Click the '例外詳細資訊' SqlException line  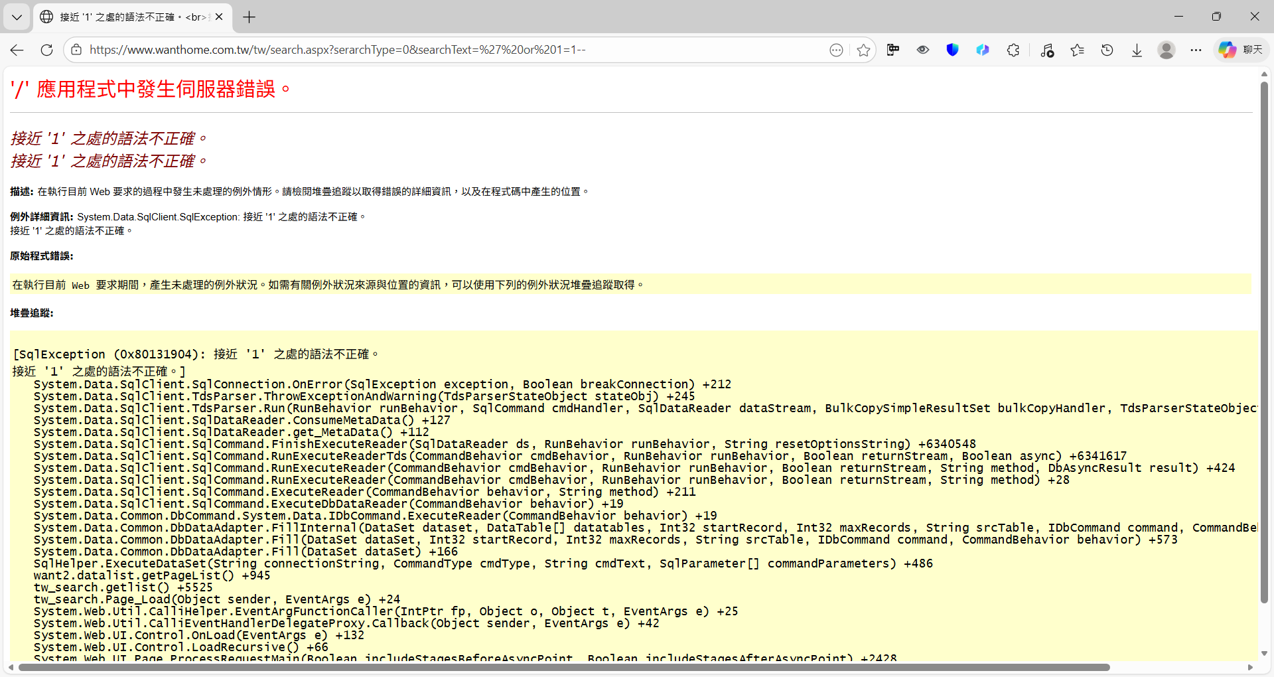pos(188,217)
